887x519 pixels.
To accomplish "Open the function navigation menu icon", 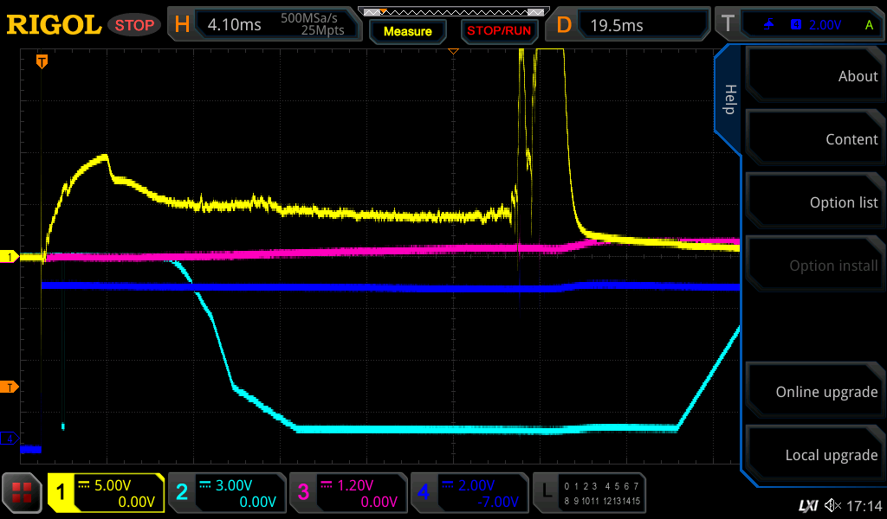I will 22,493.
